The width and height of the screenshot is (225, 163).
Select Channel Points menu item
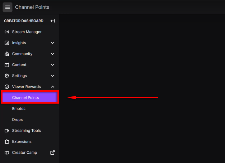(29, 98)
